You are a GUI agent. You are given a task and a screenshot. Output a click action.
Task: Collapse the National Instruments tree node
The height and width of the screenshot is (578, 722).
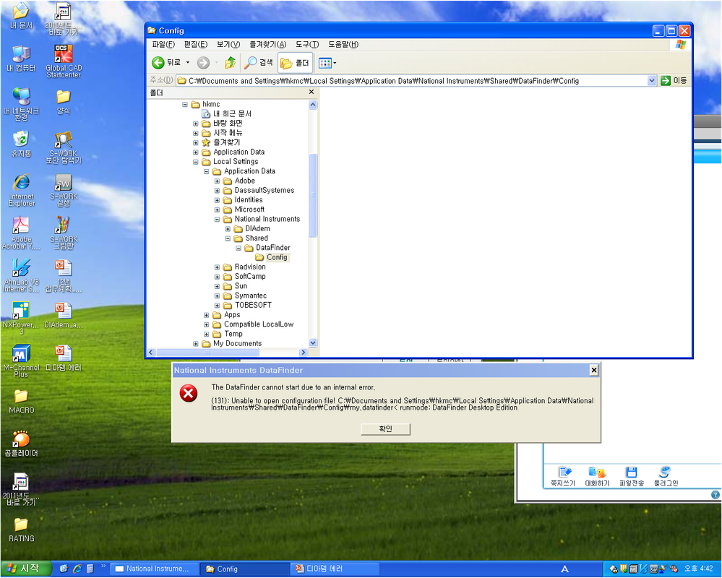pos(217,220)
